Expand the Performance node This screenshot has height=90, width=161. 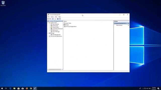click(50, 30)
